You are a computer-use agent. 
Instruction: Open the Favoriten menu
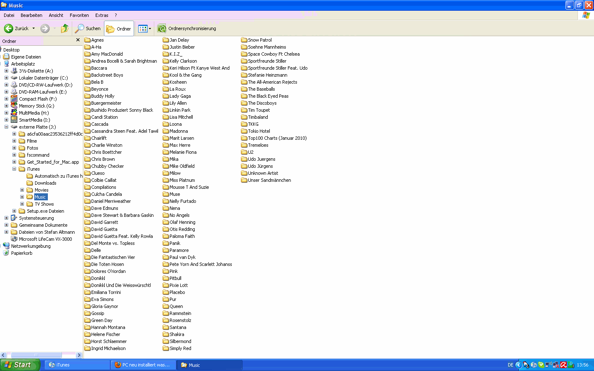pyautogui.click(x=79, y=15)
